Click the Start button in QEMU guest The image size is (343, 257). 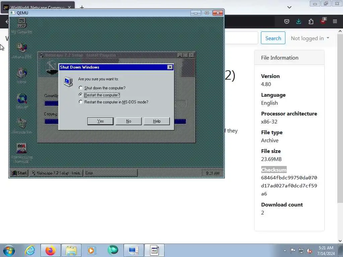point(19,173)
